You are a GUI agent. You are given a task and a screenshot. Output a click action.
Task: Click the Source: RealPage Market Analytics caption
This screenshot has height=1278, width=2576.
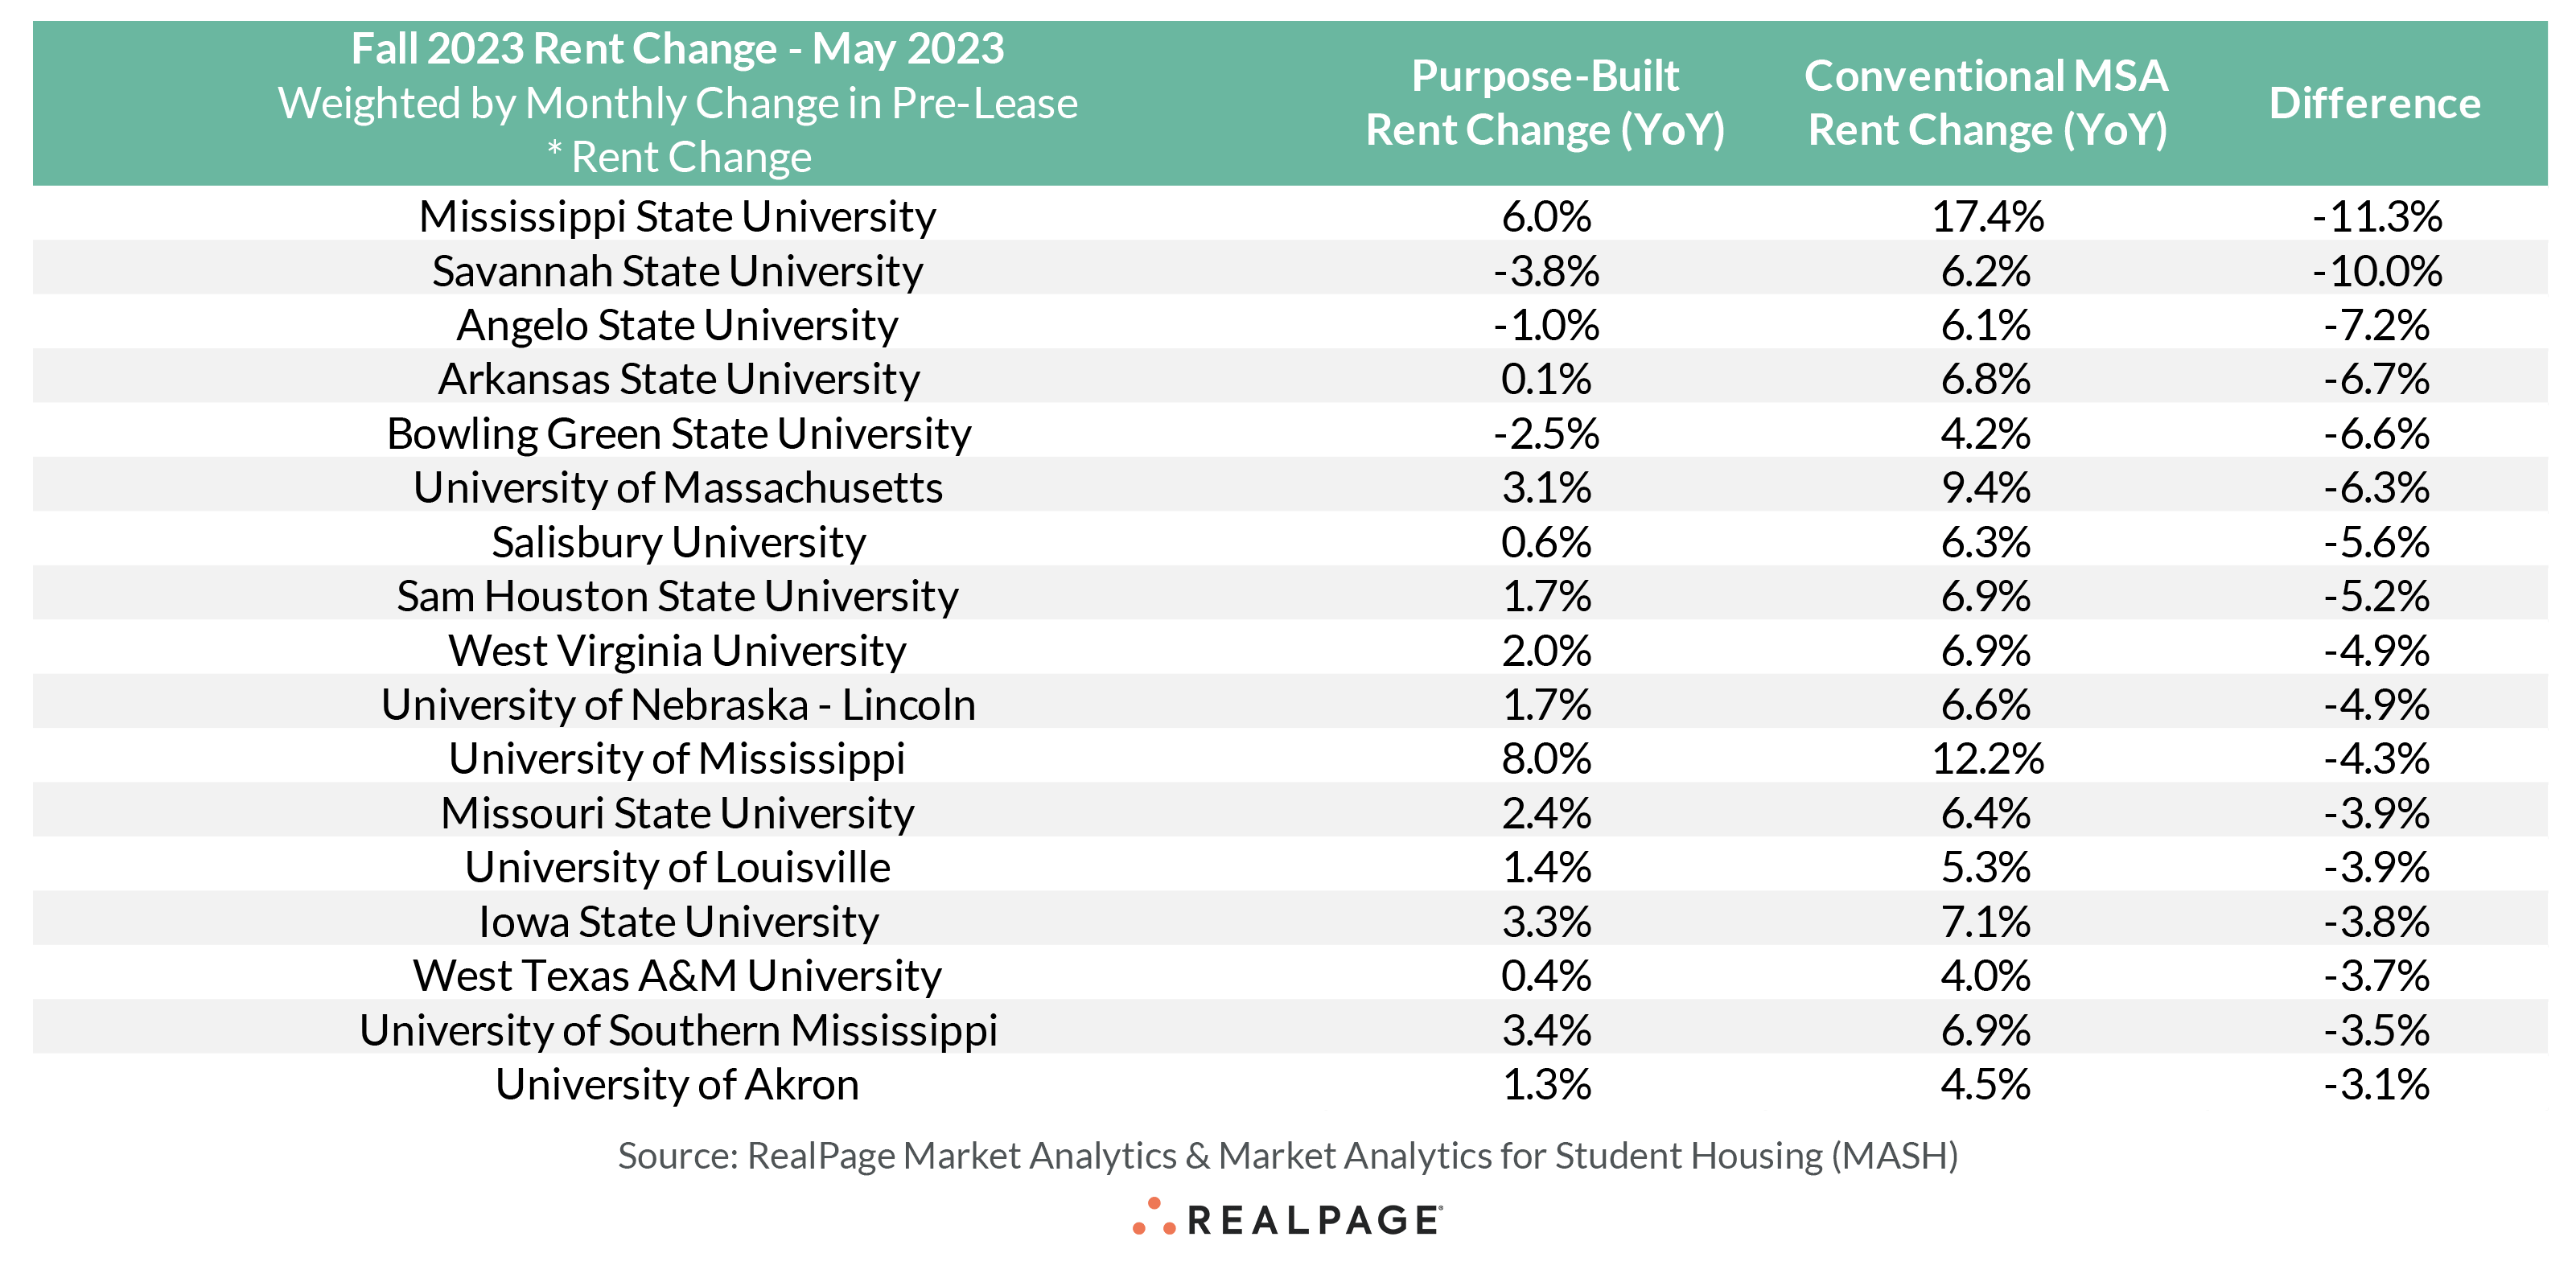[1288, 1156]
